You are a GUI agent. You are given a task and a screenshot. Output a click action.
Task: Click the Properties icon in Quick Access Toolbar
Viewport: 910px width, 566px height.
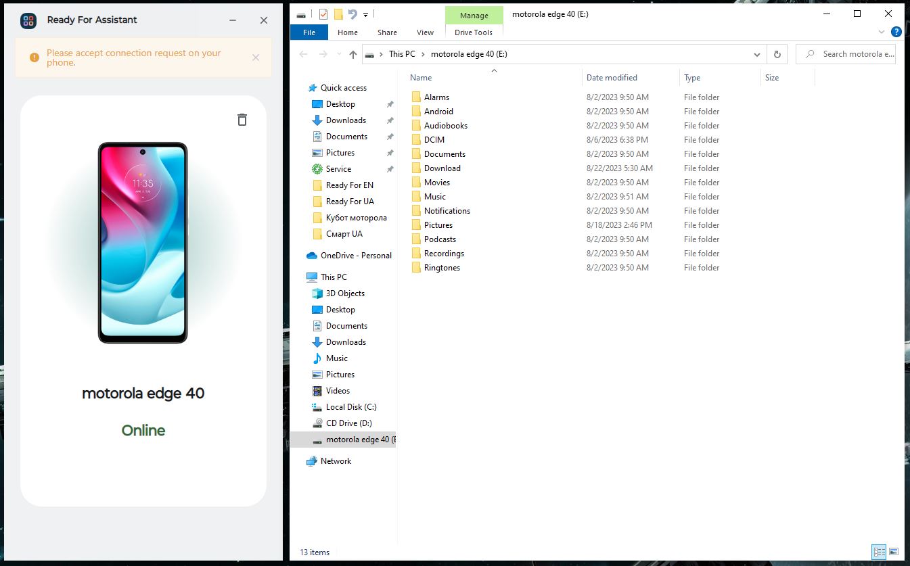coord(323,14)
